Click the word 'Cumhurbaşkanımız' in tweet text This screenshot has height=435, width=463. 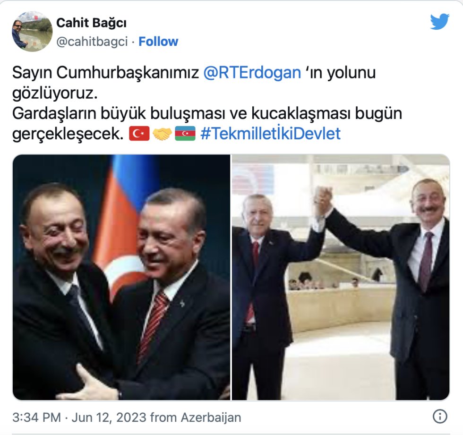(x=128, y=73)
